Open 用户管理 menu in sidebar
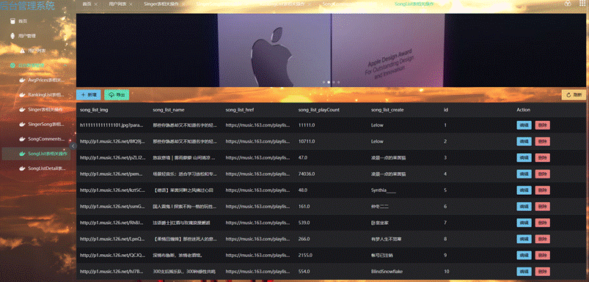Screen dimensions: 589x282 (26, 36)
